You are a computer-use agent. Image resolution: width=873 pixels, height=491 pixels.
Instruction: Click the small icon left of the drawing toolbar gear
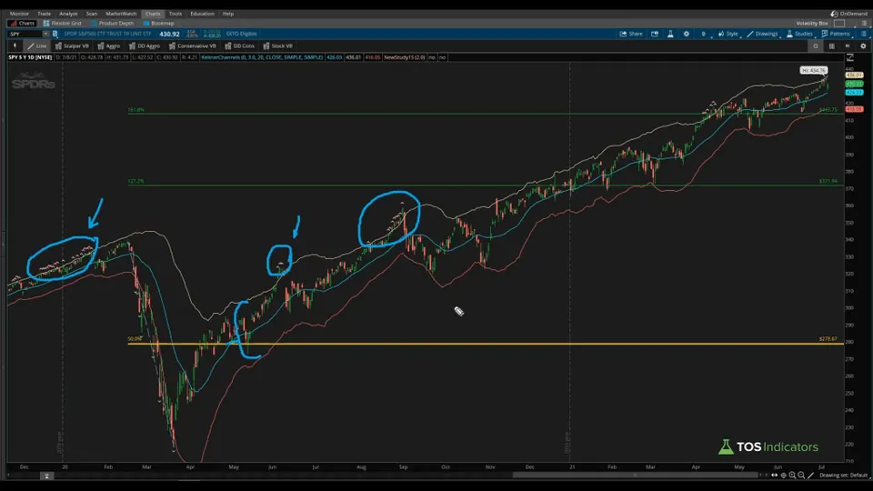tap(848, 46)
